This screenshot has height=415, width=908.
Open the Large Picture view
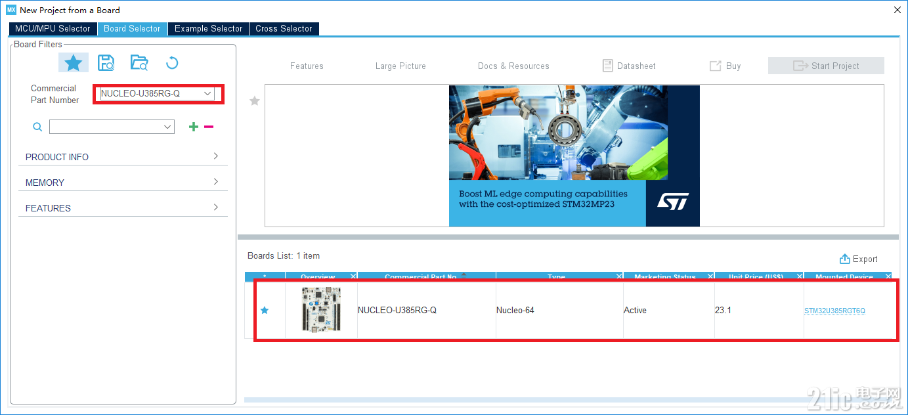pyautogui.click(x=400, y=66)
